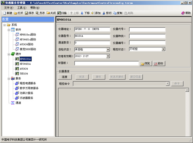
Task: Open the 校准有效期 date dropdown
Action: click(108, 56)
